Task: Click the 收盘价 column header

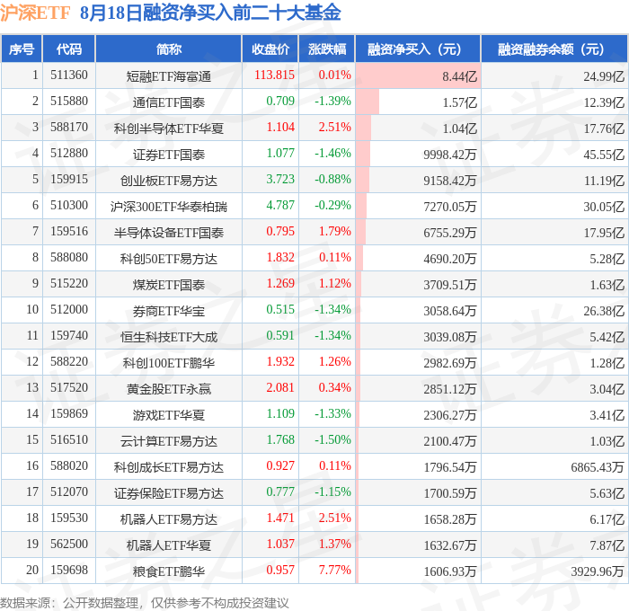Action: click(270, 49)
